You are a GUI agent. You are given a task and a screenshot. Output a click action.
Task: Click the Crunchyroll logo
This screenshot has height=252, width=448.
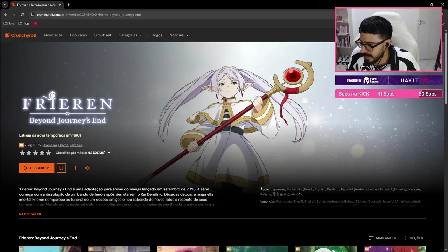click(21, 35)
